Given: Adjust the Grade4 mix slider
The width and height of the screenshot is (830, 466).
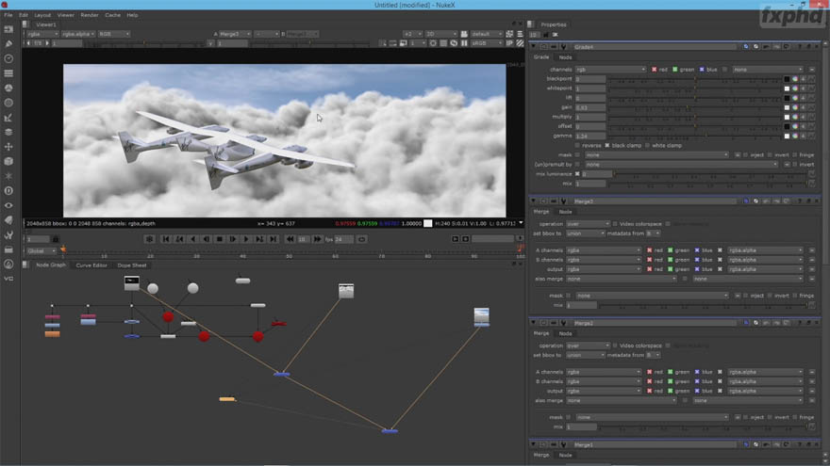Looking at the screenshot, I should pos(708,184).
